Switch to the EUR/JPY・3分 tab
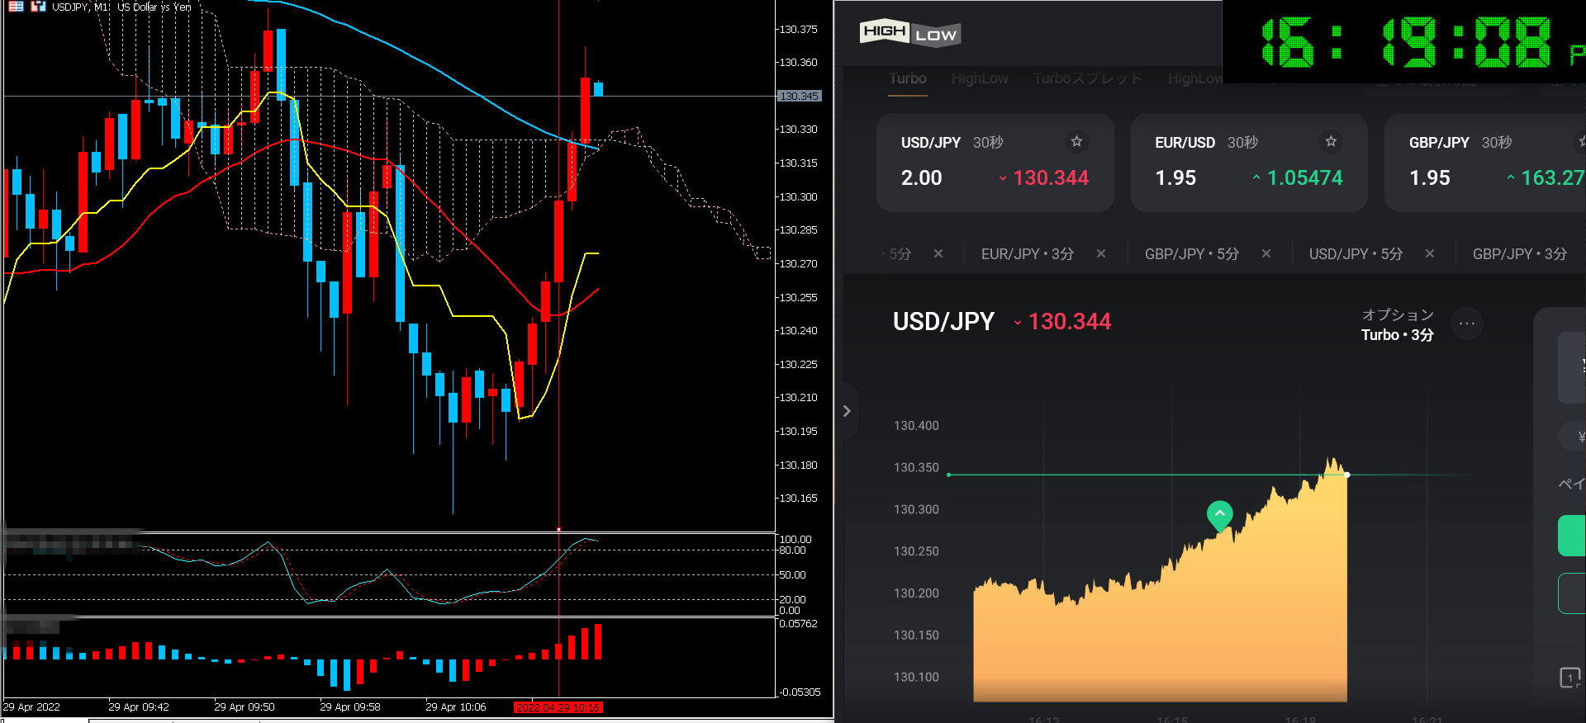The width and height of the screenshot is (1586, 723). coord(1028,254)
